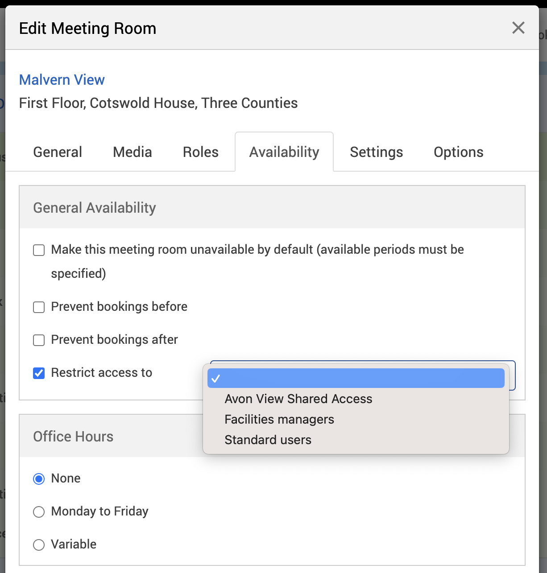Go to the Roles tab
547x573 pixels.
coord(200,152)
